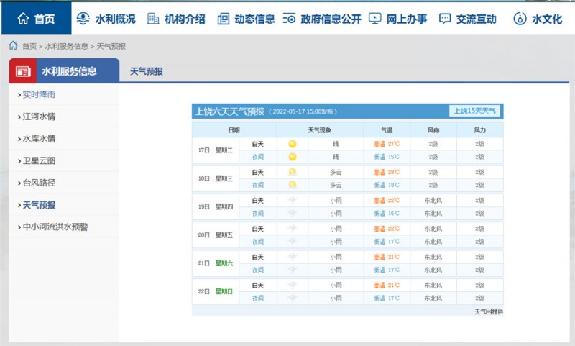Select 天气预报 in the sidebar

tap(39, 205)
